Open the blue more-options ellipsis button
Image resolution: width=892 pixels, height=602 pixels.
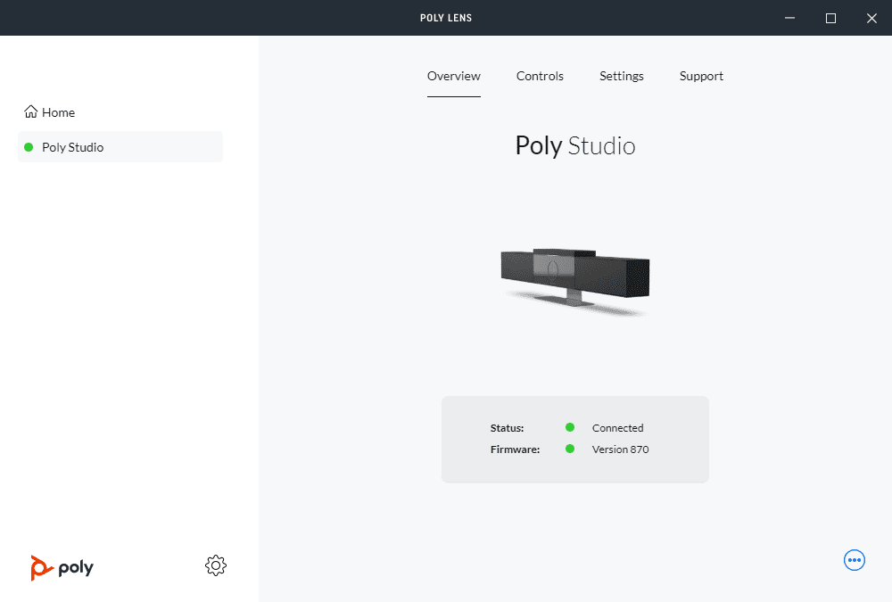(854, 560)
